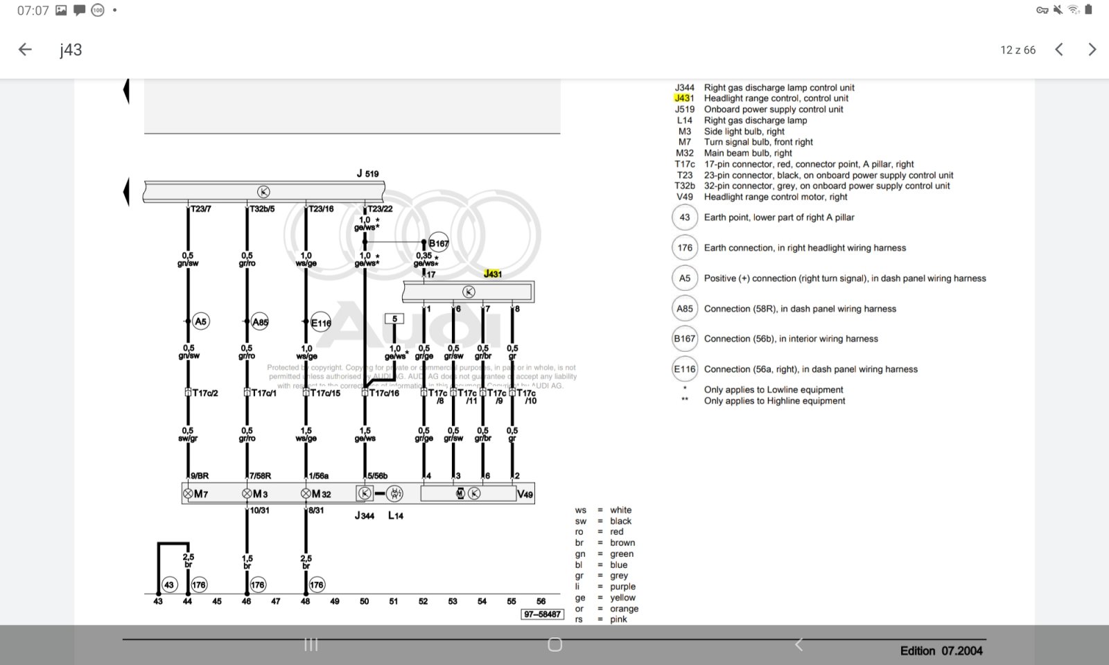This screenshot has height=665, width=1109.
Task: Tap the 5/56b pin label
Action: (x=378, y=476)
